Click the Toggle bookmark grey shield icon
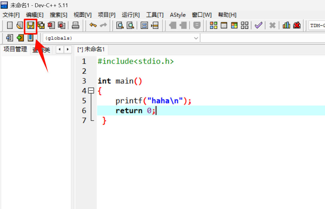Viewport: 325px width, 209px height. pyautogui.click(x=197, y=25)
